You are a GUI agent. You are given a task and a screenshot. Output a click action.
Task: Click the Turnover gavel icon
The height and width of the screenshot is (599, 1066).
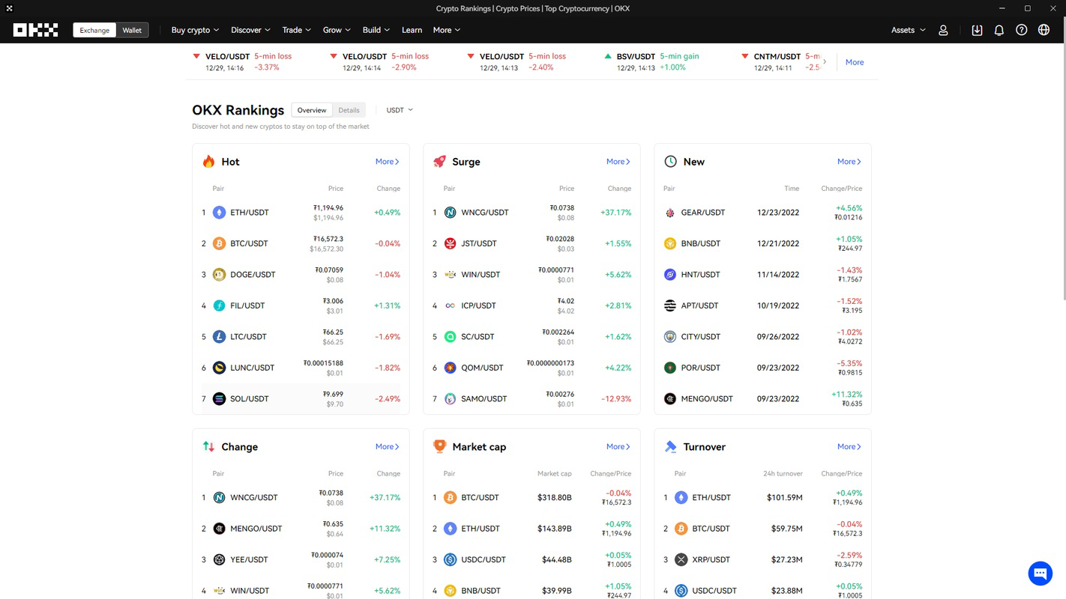(670, 446)
